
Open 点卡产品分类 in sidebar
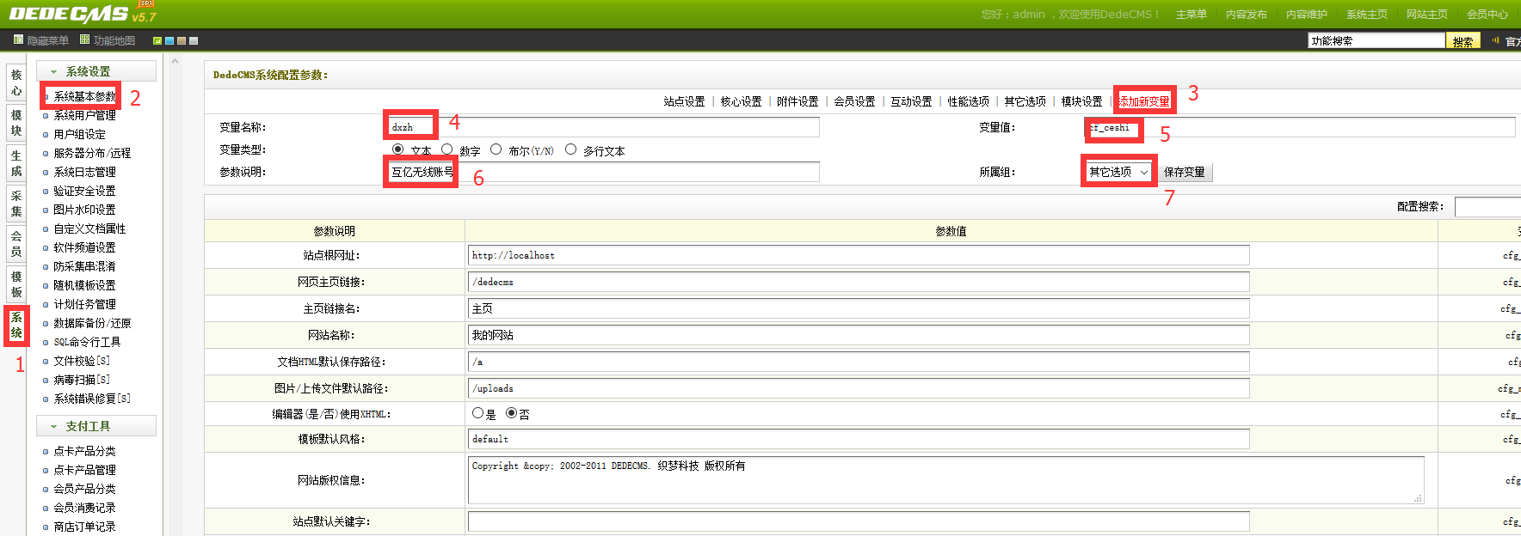click(84, 451)
